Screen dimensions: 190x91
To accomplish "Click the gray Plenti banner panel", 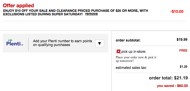I will 56,43.
